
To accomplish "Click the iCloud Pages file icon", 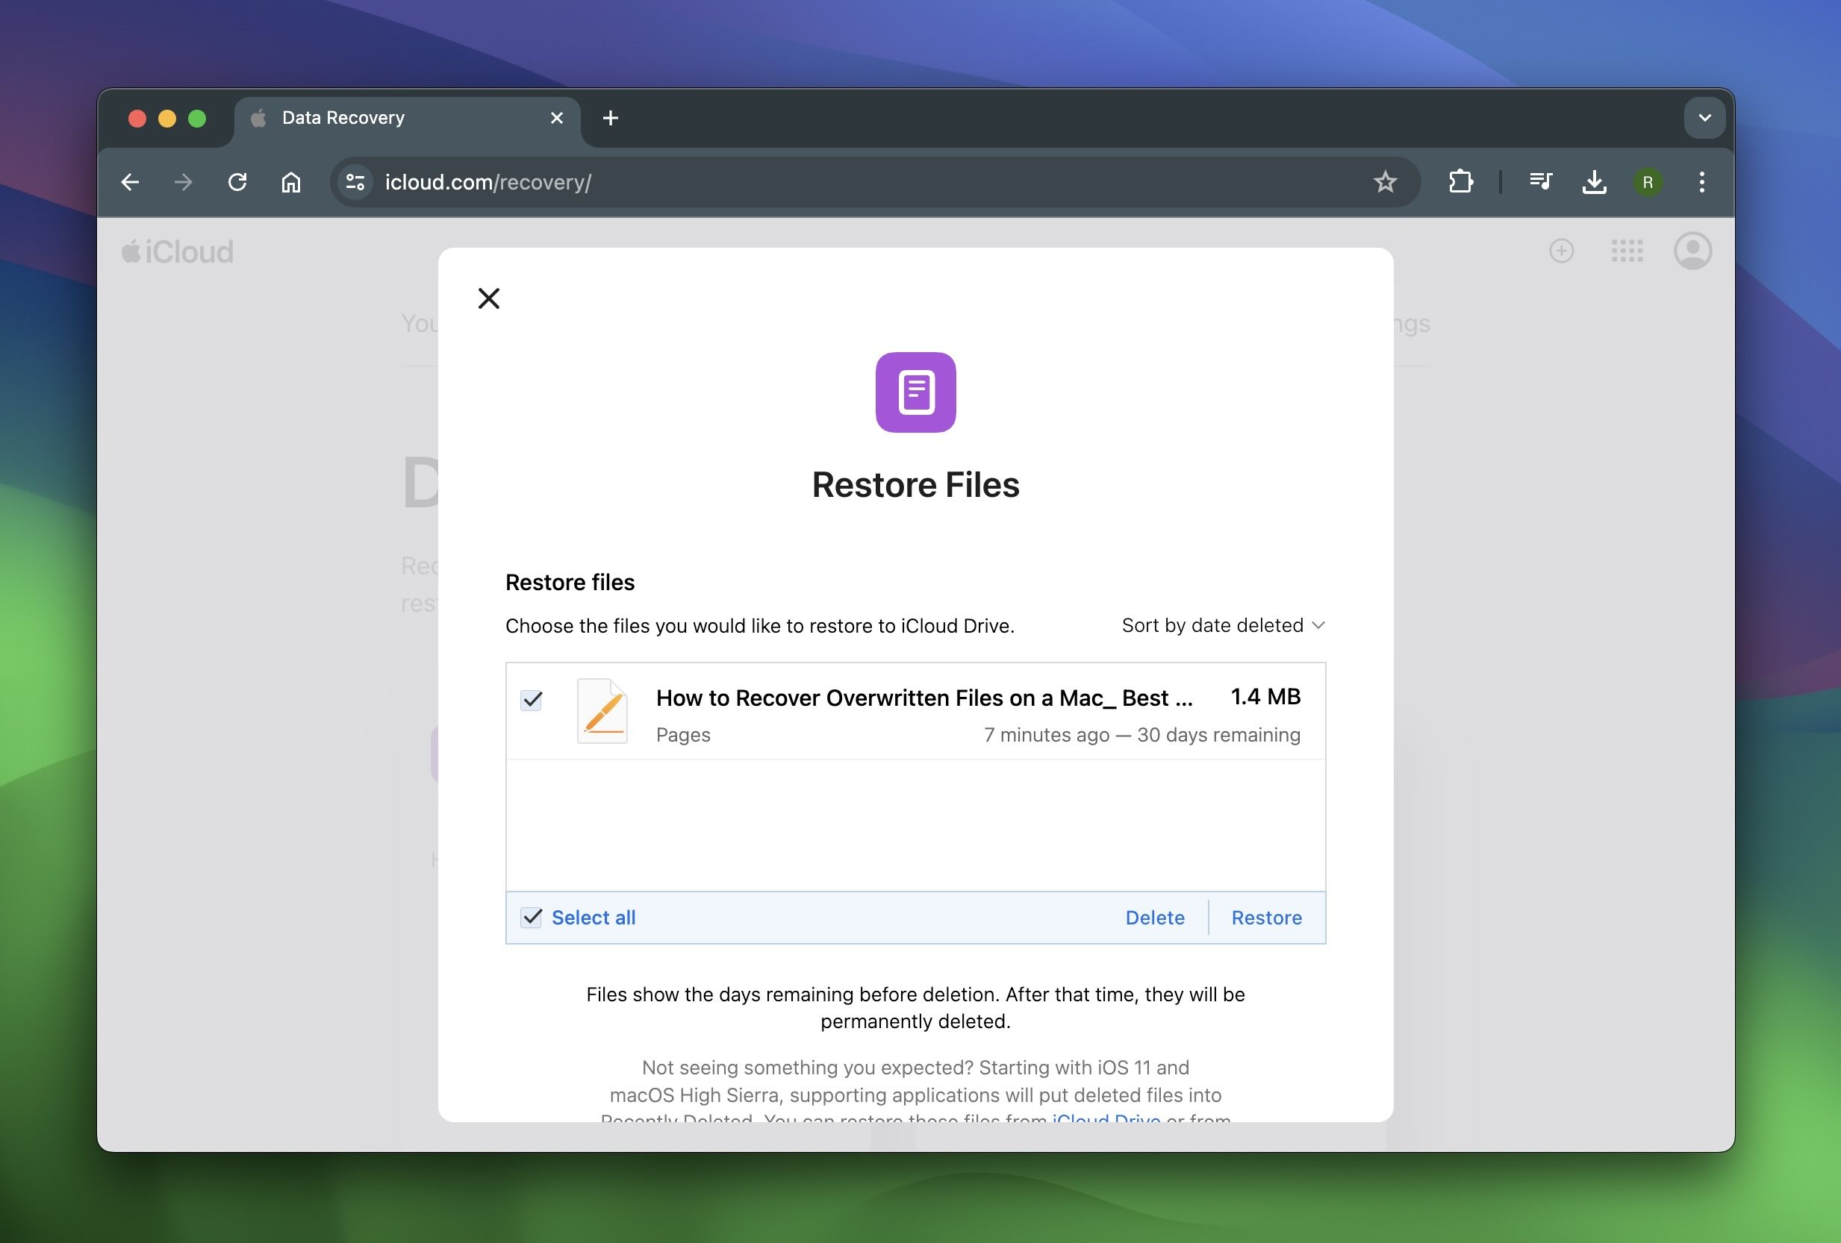I will [x=601, y=709].
